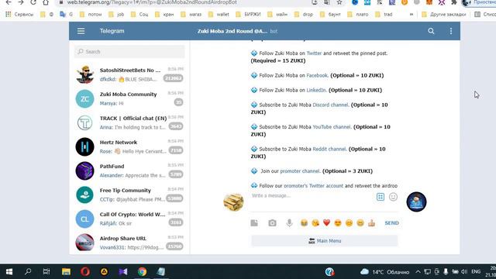496x279 pixels.
Task: Open the Facebook link in message
Action: 317,76
